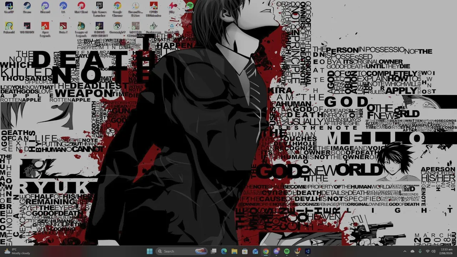
Task: Select the League of Legends desktop icon
Action: 81,30
